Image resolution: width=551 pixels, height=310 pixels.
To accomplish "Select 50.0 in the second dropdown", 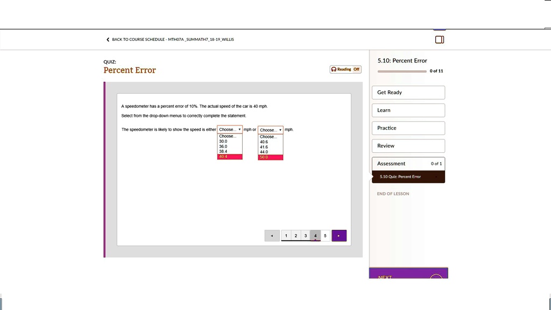I will tap(271, 156).
